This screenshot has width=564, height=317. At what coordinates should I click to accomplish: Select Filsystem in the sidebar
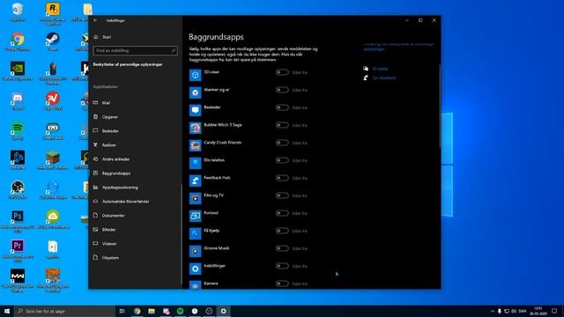click(x=135, y=258)
